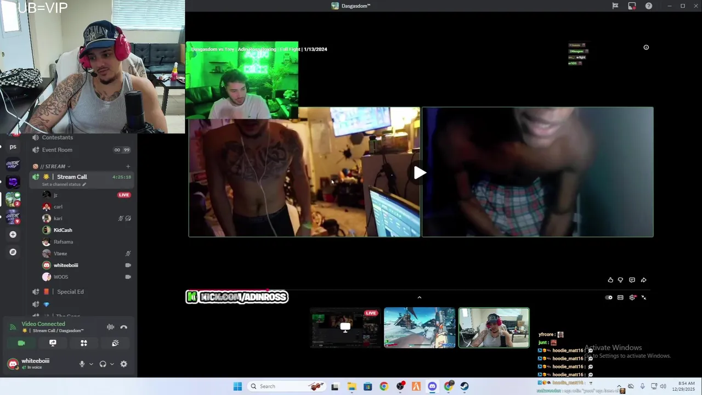
Task: Expand microphone input options arrow
Action: tap(91, 364)
